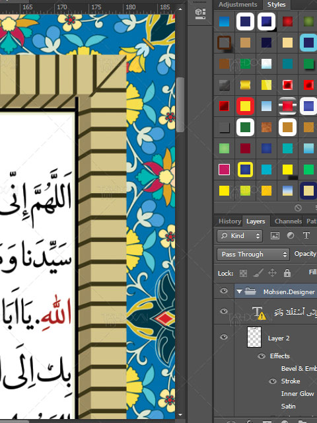Lock all padlock icon
This screenshot has width=317, height=423.
pos(287,273)
